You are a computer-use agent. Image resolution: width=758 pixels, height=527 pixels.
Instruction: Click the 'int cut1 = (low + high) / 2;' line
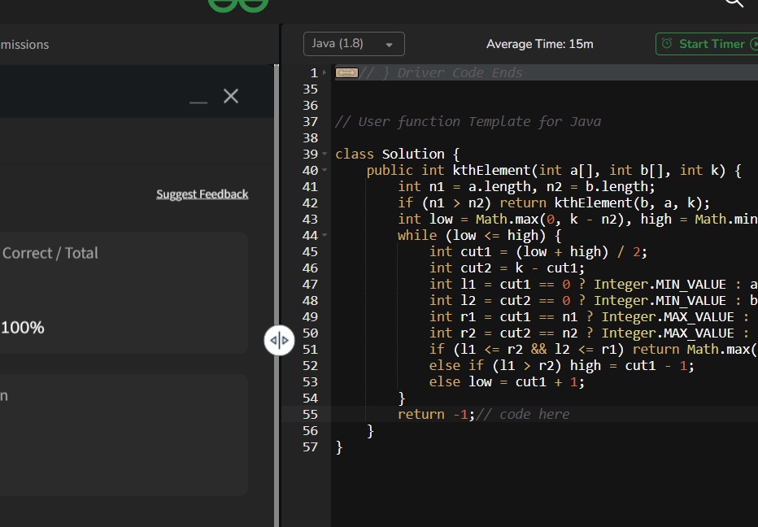pos(538,252)
